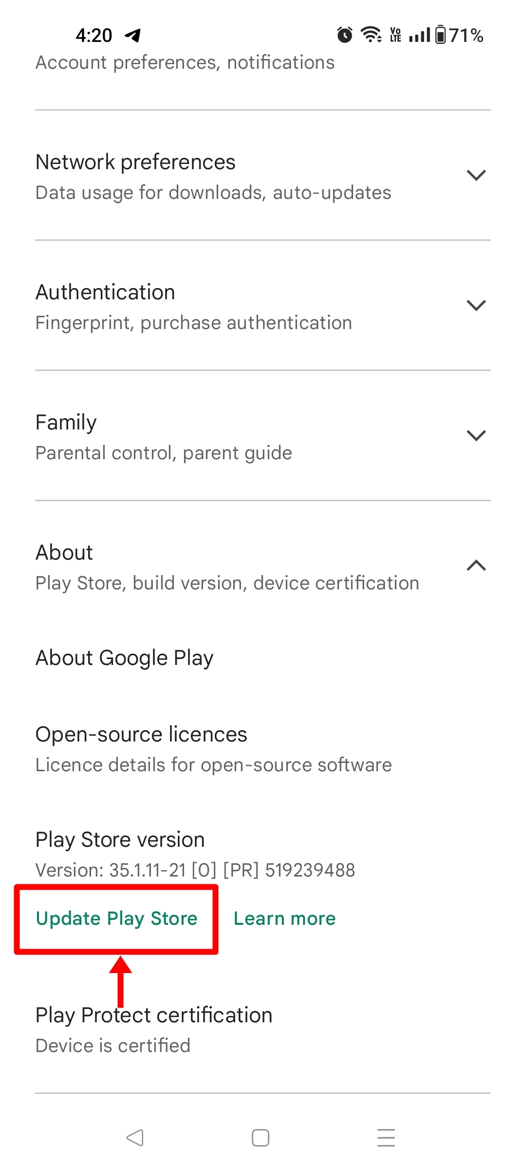Tap the battery indicator icon

click(440, 35)
